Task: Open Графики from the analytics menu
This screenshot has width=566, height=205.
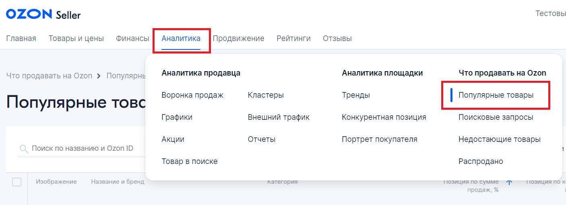Action: (177, 117)
